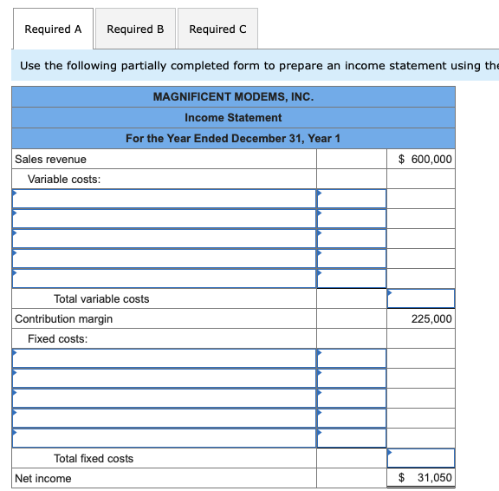Open second fixed cost name dropdown
The width and height of the screenshot is (499, 491).
click(x=165, y=378)
